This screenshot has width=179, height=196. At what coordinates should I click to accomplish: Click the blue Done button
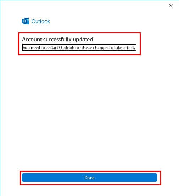89,177
